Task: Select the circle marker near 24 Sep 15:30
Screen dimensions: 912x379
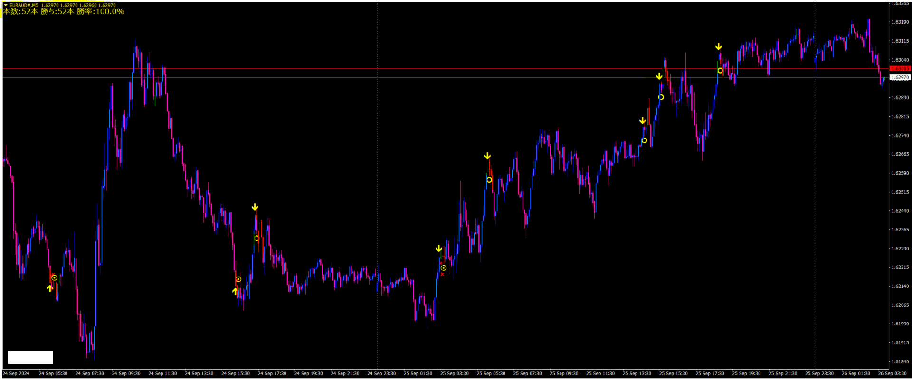Action: [x=238, y=279]
